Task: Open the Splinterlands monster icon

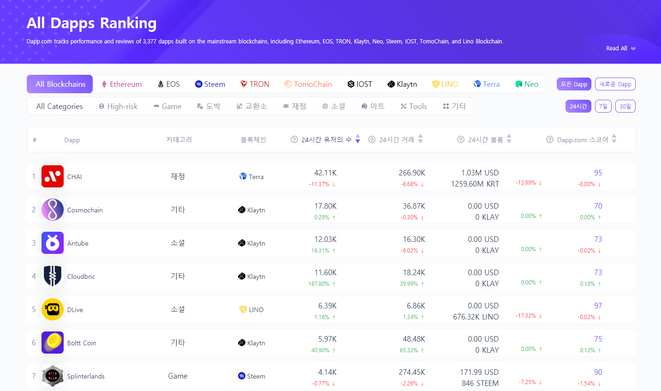Action: point(53,376)
